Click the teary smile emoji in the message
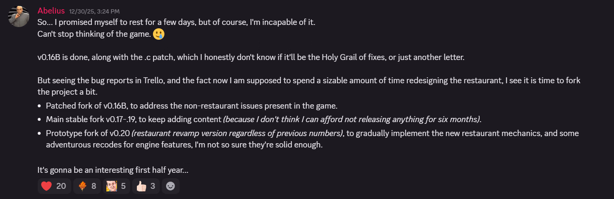 click(158, 34)
